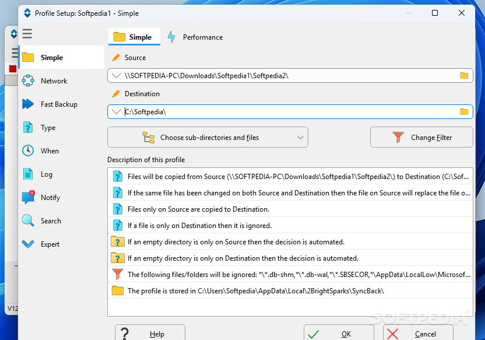Click inside the Destination path field

point(290,112)
